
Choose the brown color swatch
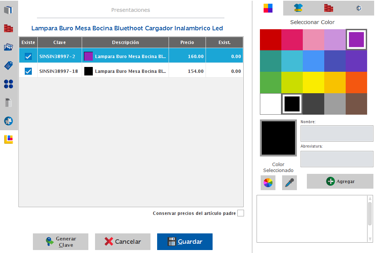[x=356, y=104]
